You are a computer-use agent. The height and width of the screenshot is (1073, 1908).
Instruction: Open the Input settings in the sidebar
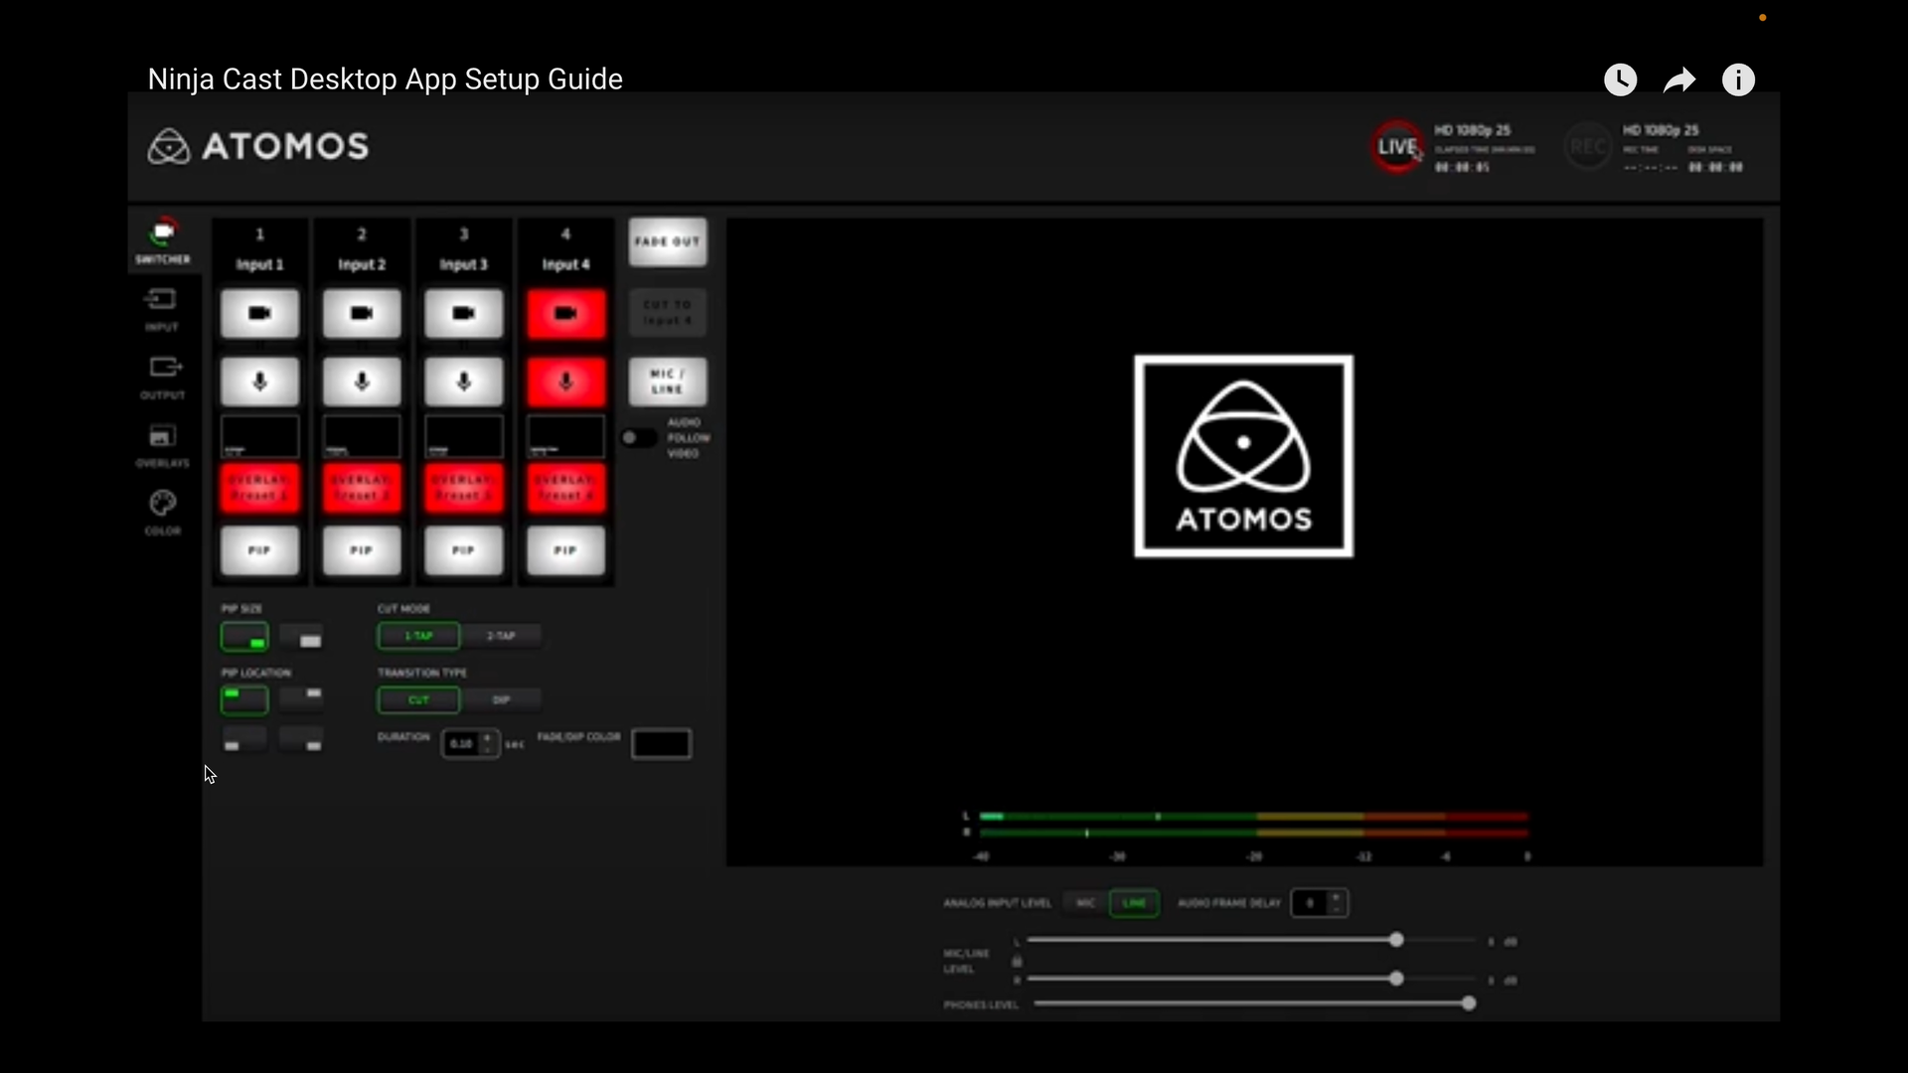[x=162, y=310]
